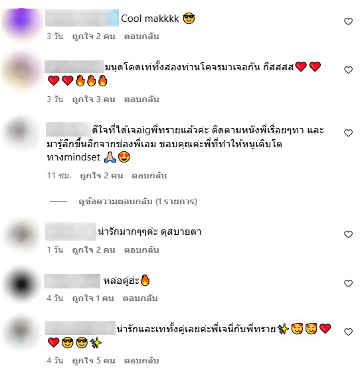Like the น่ารักมากๆๆค่ะ ดูสบายตา comment

(348, 234)
